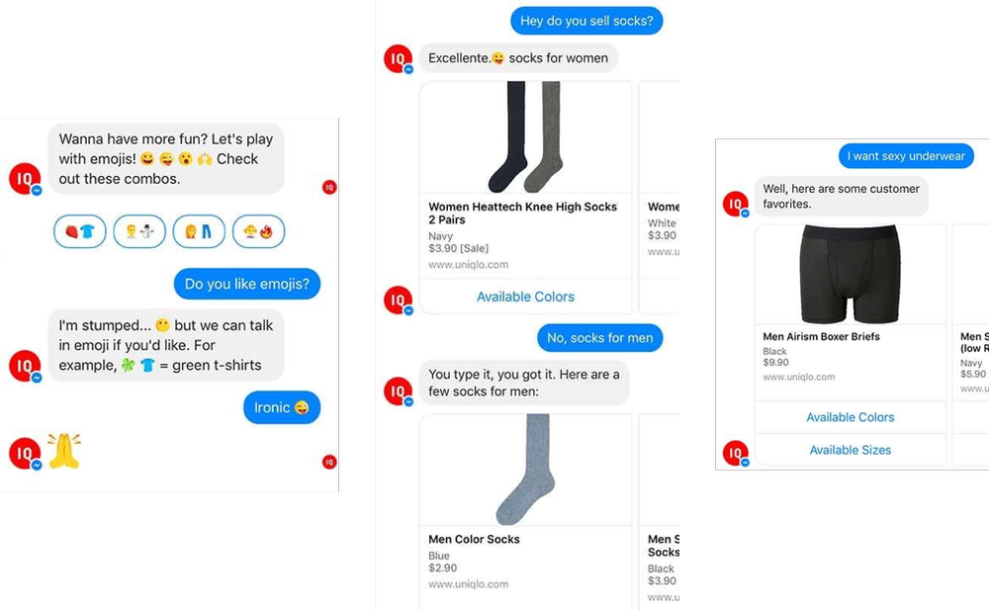Click the Men Airism Boxer Briefs image
The image size is (989, 610).
coord(851,275)
